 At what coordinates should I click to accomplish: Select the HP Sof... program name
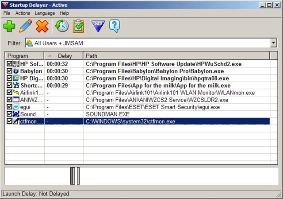click(x=32, y=64)
